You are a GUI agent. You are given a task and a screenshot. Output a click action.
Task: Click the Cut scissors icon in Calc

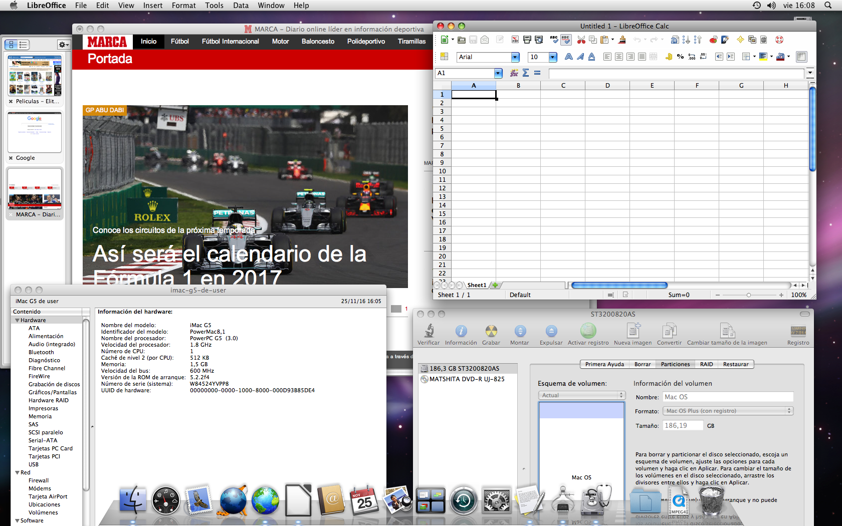tap(581, 40)
